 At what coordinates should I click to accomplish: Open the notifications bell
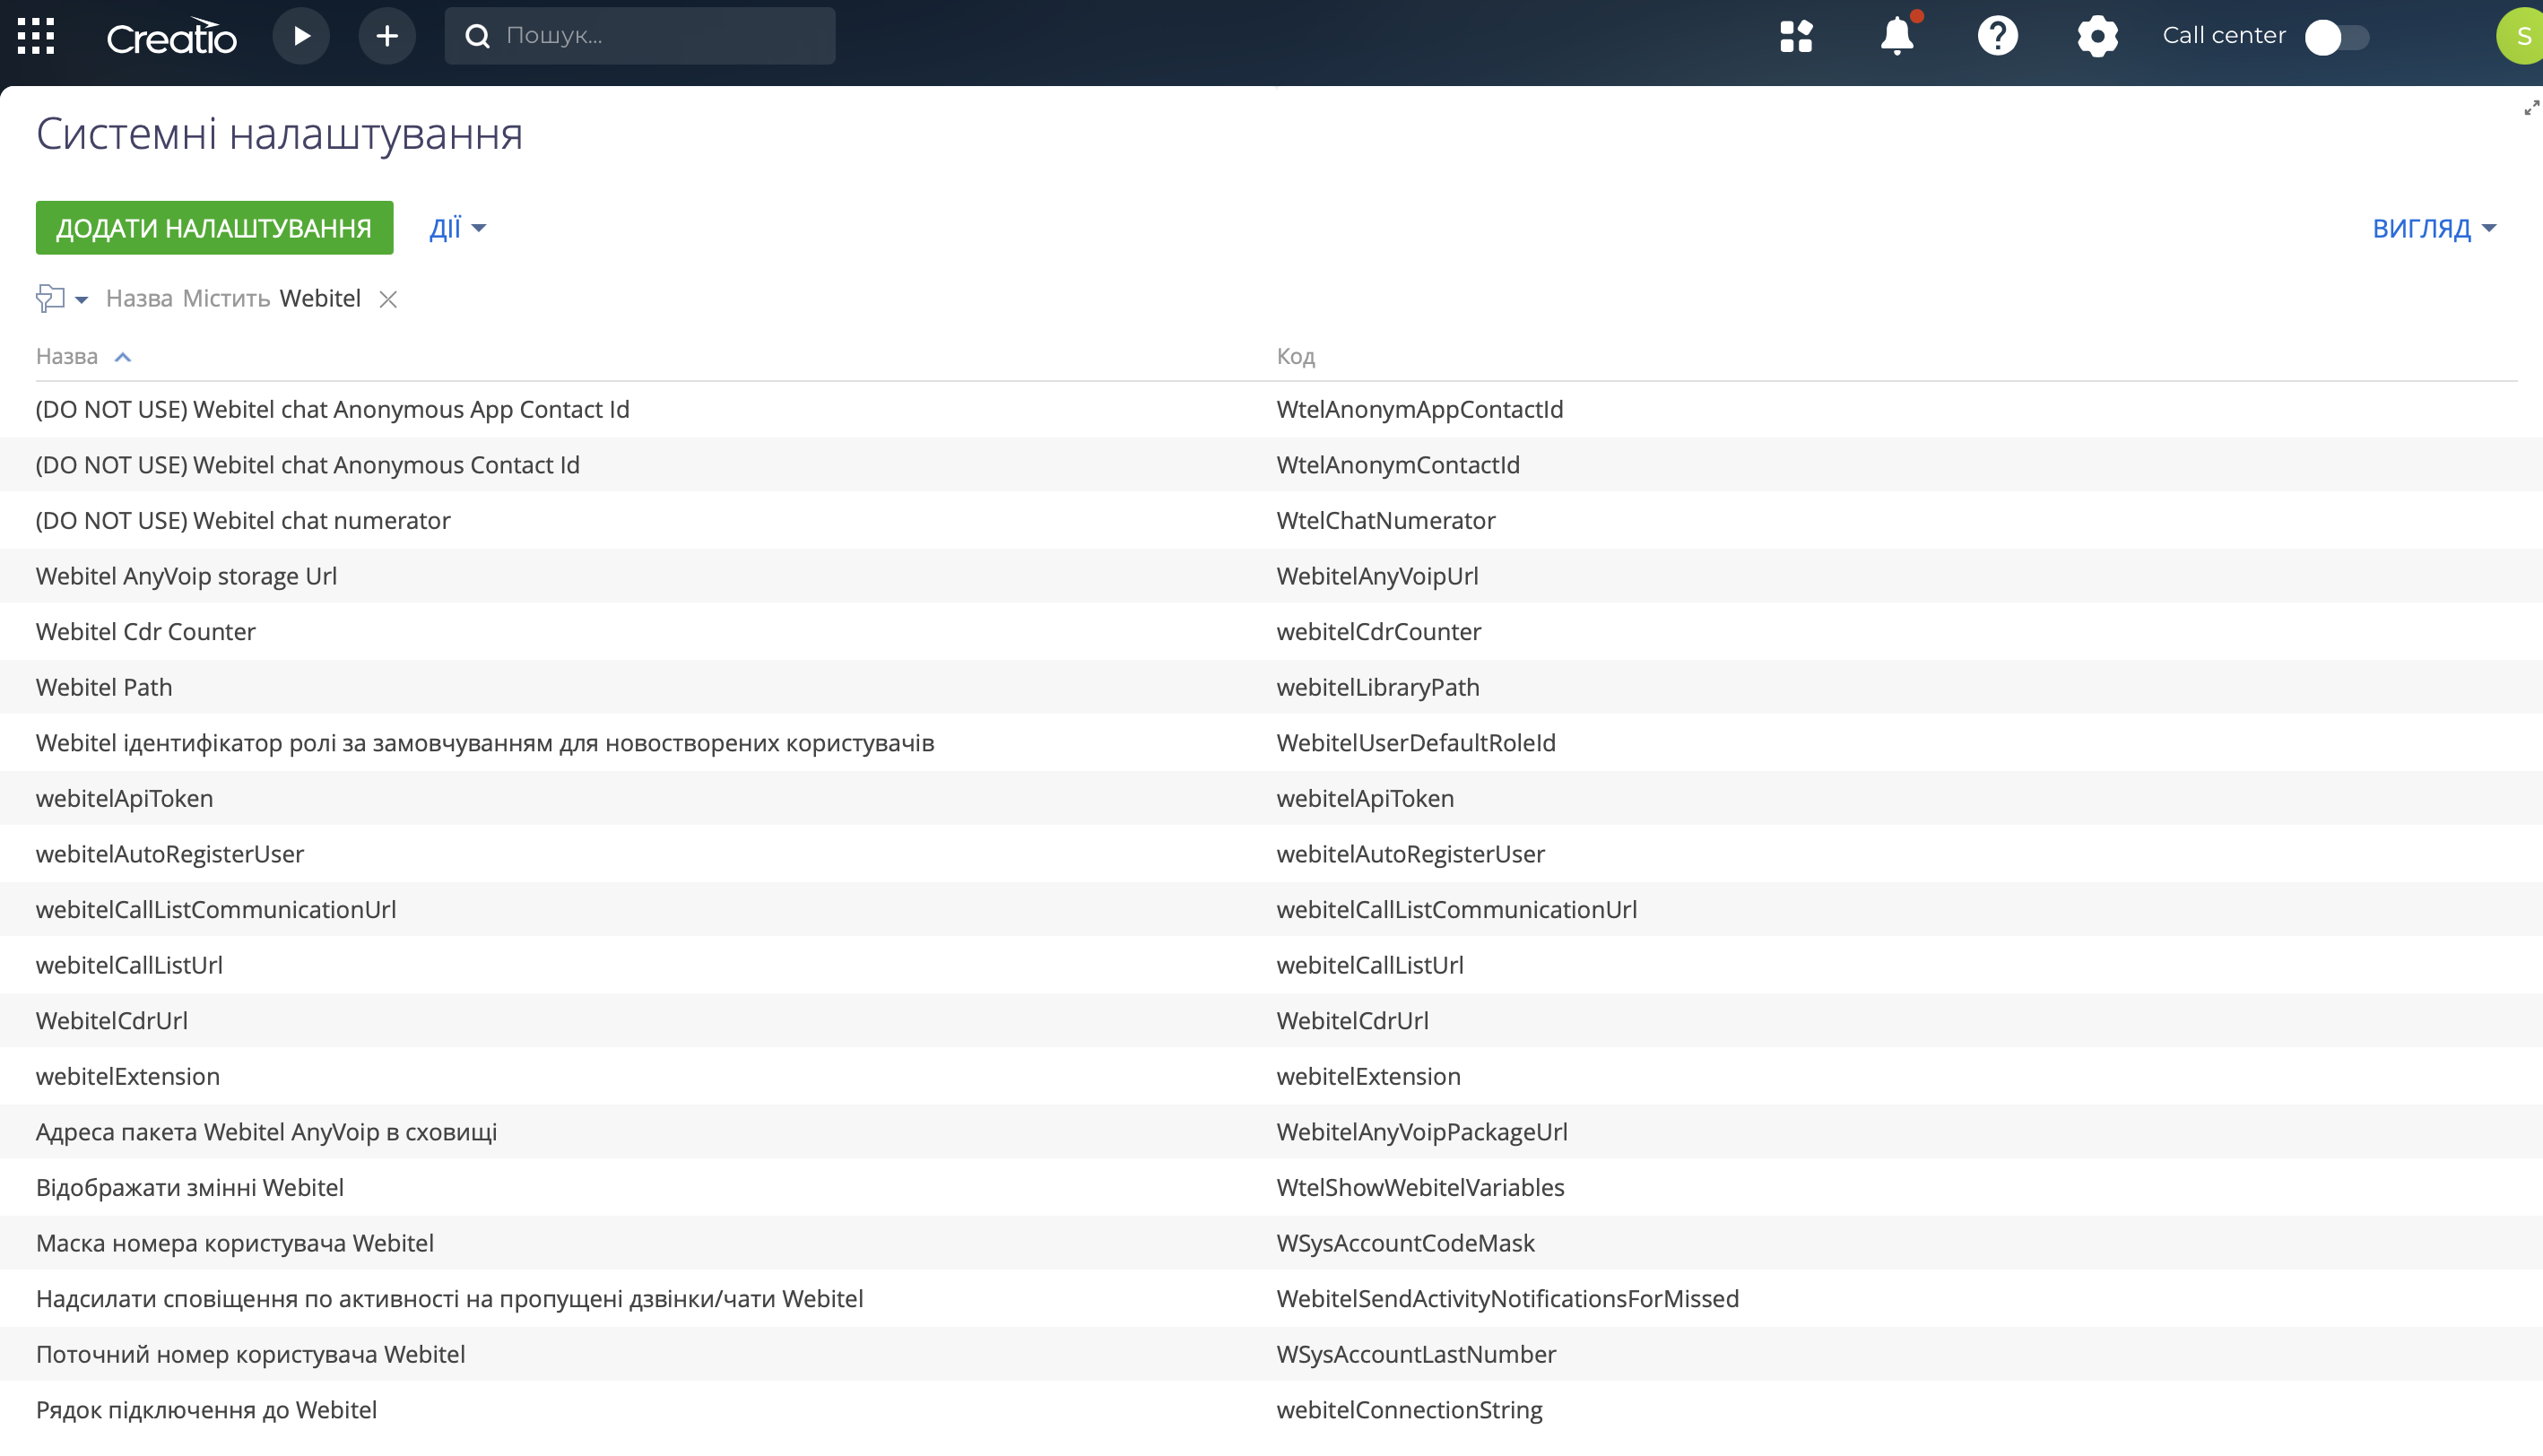[1897, 36]
